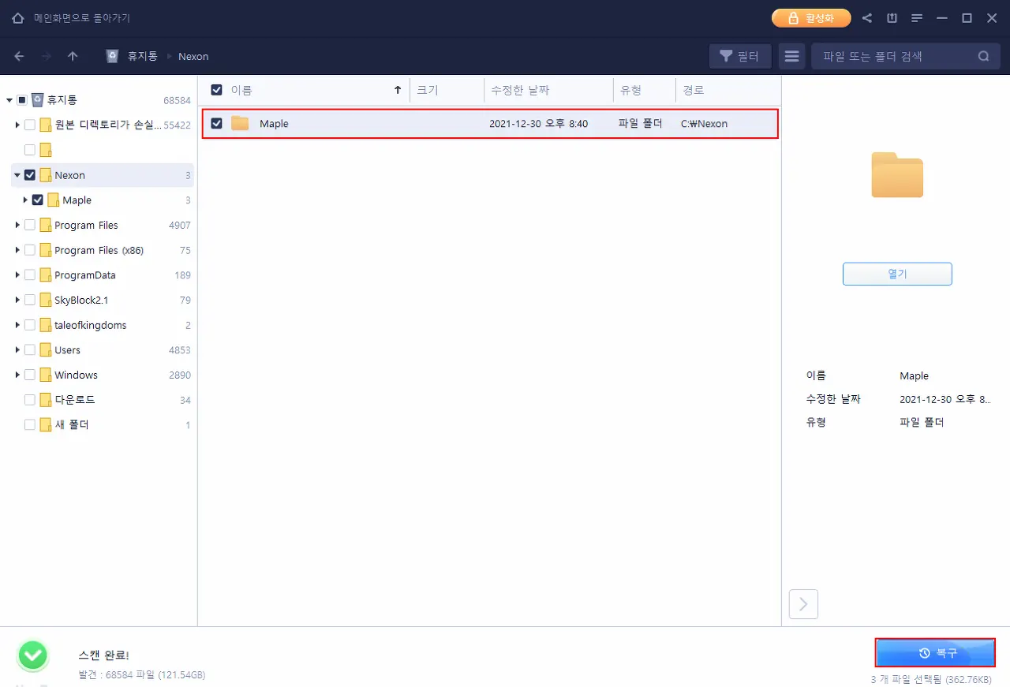Expand the SkyBlock2.1 node

17,300
